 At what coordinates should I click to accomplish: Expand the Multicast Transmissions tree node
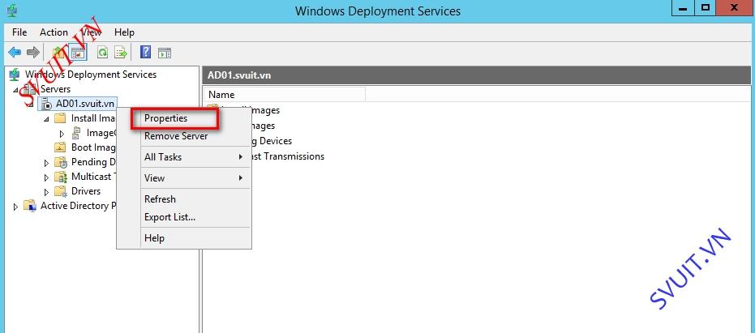[46, 177]
